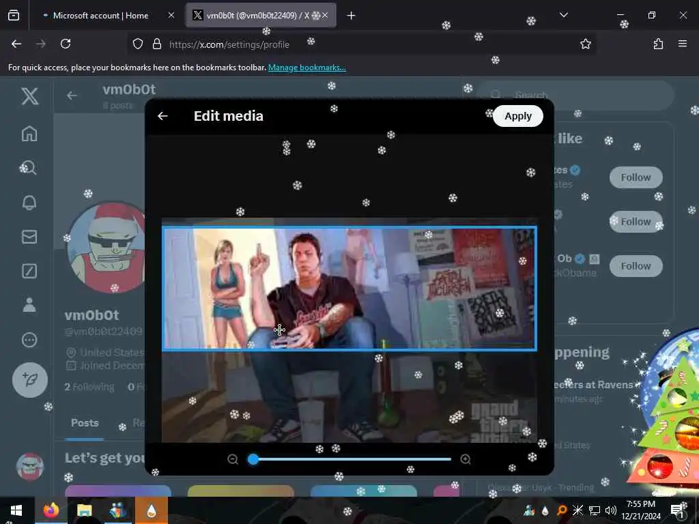Follow the second suggested account
699x524 pixels.
pyautogui.click(x=636, y=222)
